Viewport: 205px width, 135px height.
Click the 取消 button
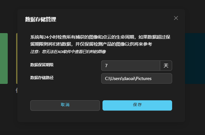65,105
